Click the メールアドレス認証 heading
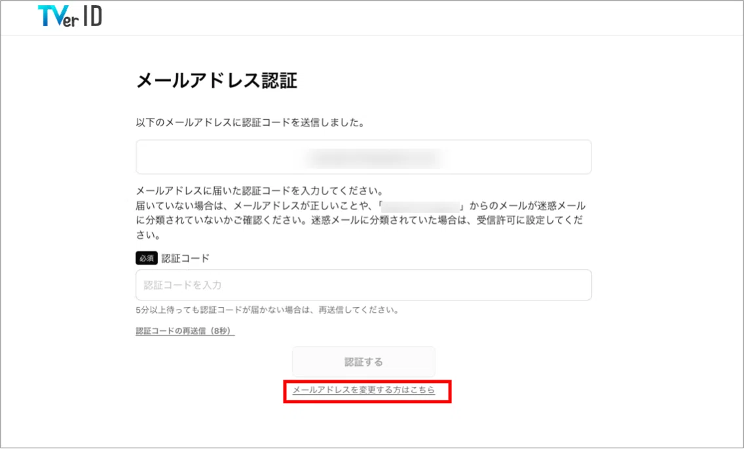This screenshot has height=449, width=744. (x=216, y=81)
